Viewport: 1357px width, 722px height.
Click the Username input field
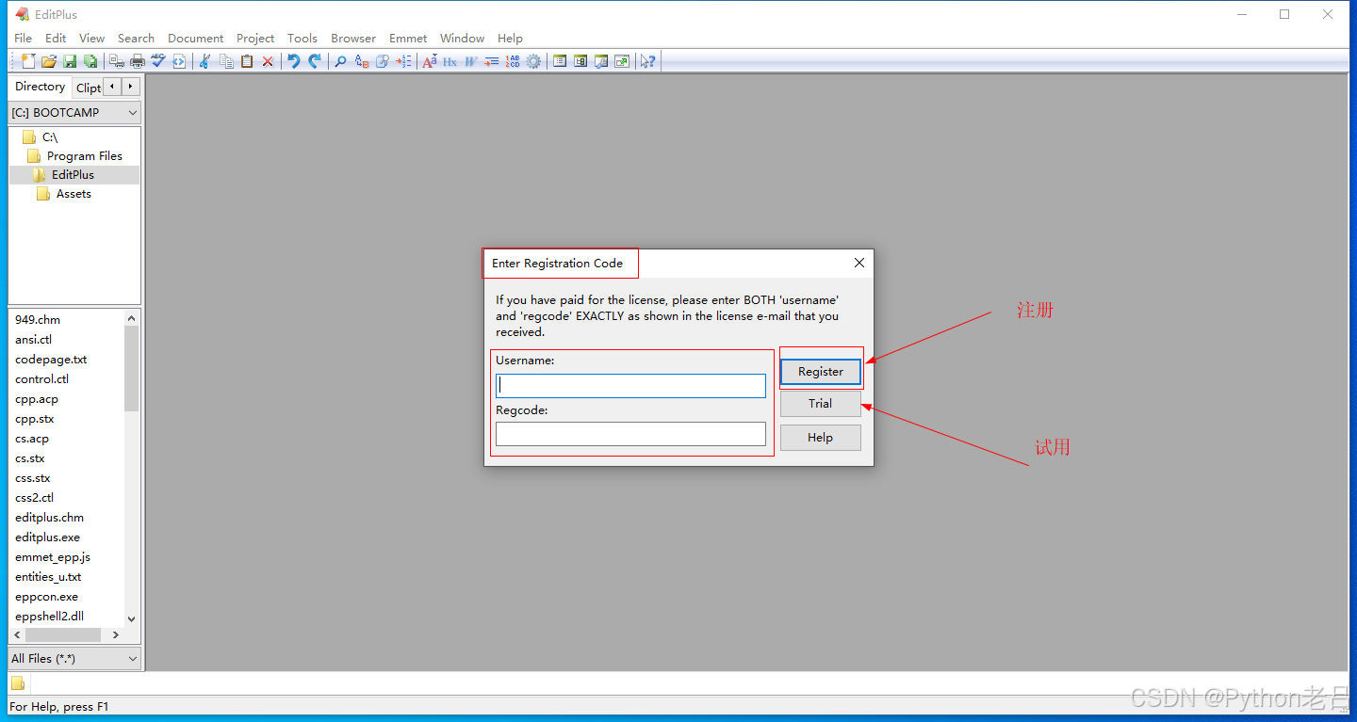coord(630,385)
